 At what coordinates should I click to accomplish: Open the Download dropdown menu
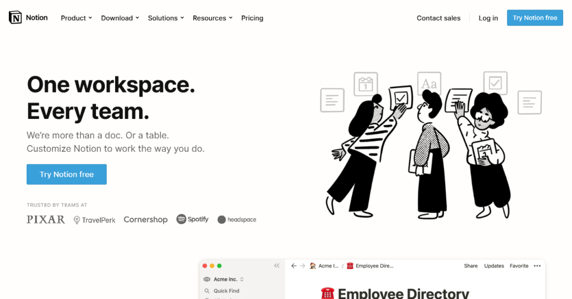click(120, 18)
